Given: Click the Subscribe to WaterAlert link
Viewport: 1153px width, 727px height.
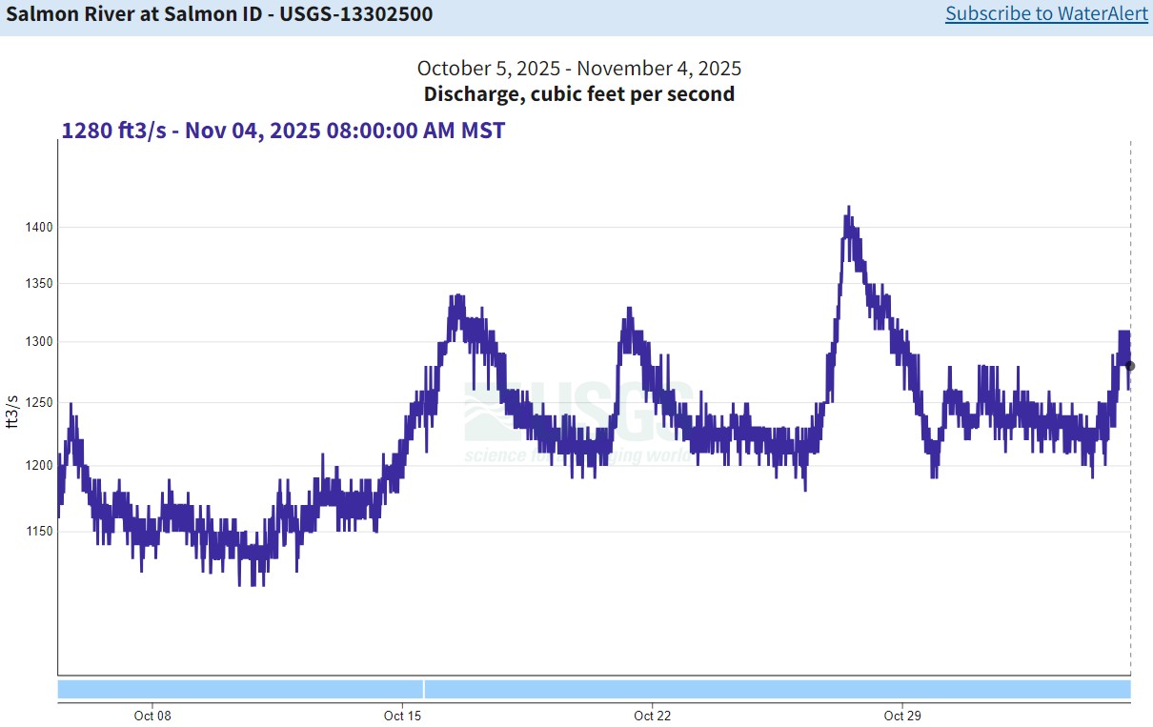Looking at the screenshot, I should [x=1046, y=14].
